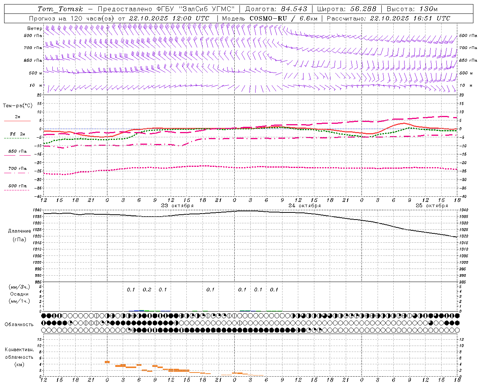Click the Ветер label of the wind panel
The image size is (479, 383).
point(34,28)
